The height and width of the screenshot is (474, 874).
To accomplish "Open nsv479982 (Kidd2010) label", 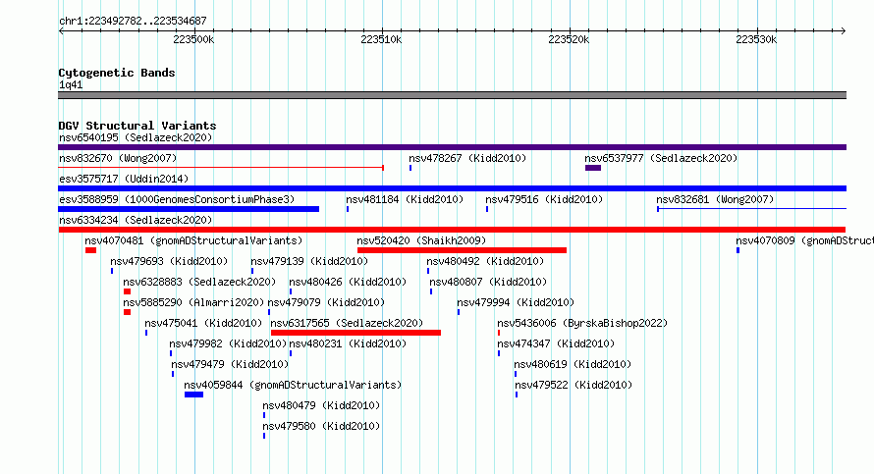I will coord(228,343).
